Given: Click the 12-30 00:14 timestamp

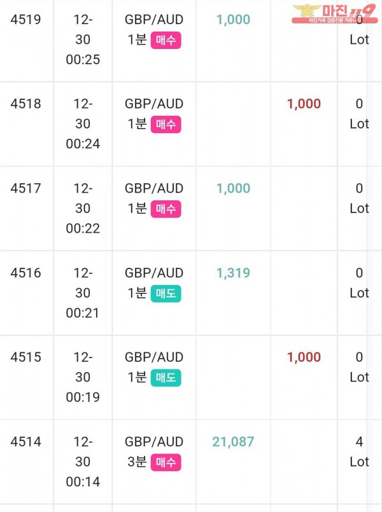Looking at the screenshot, I should click(x=83, y=462).
